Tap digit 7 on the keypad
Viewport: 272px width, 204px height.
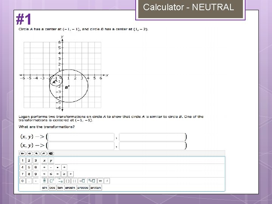tap(23, 174)
